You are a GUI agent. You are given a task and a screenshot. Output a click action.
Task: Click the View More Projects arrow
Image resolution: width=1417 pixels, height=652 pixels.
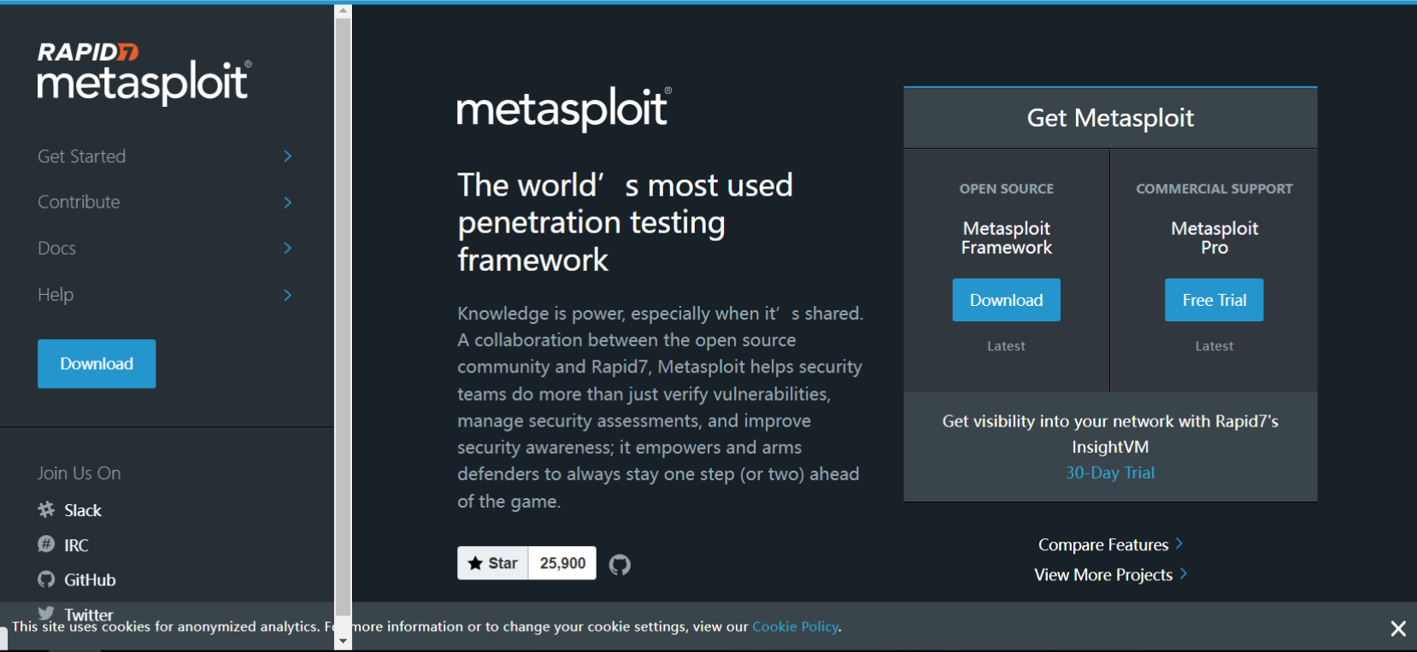point(1184,573)
